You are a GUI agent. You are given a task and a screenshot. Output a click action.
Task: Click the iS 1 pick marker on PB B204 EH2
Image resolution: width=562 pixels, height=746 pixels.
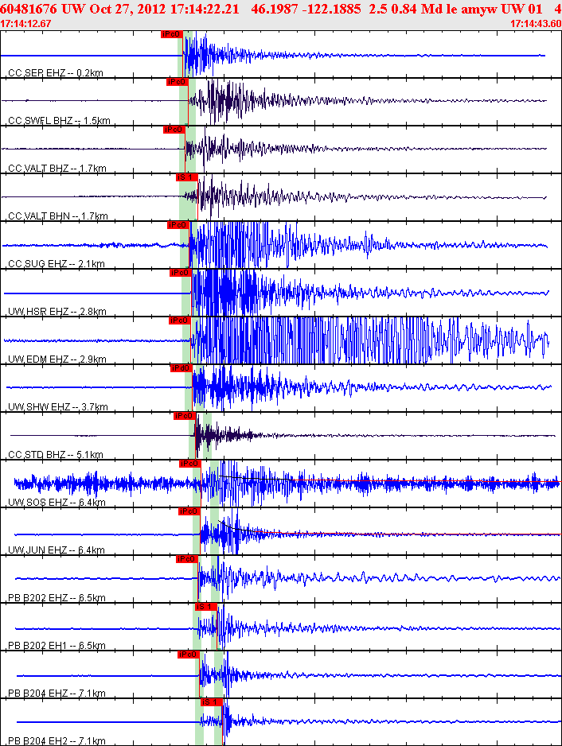point(212,701)
